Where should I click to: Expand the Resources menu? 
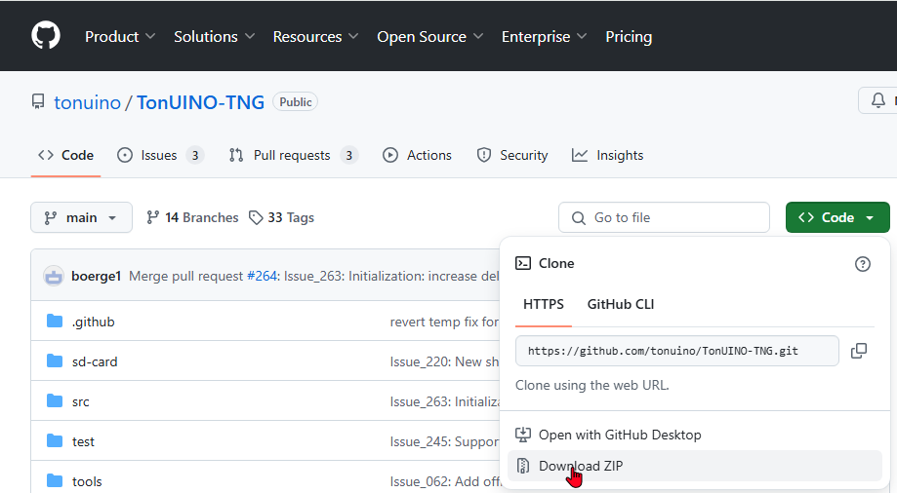316,37
